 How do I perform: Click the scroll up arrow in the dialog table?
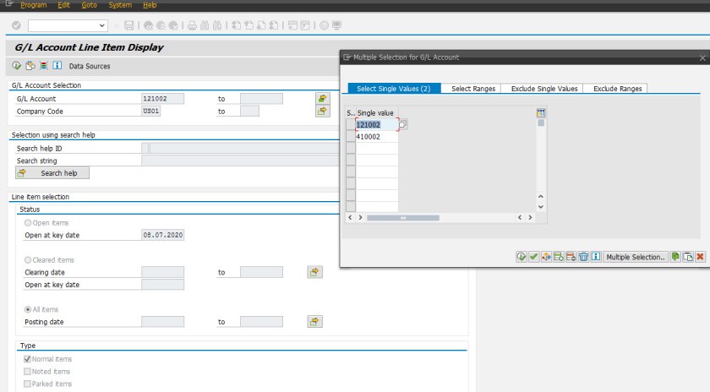pyautogui.click(x=541, y=197)
